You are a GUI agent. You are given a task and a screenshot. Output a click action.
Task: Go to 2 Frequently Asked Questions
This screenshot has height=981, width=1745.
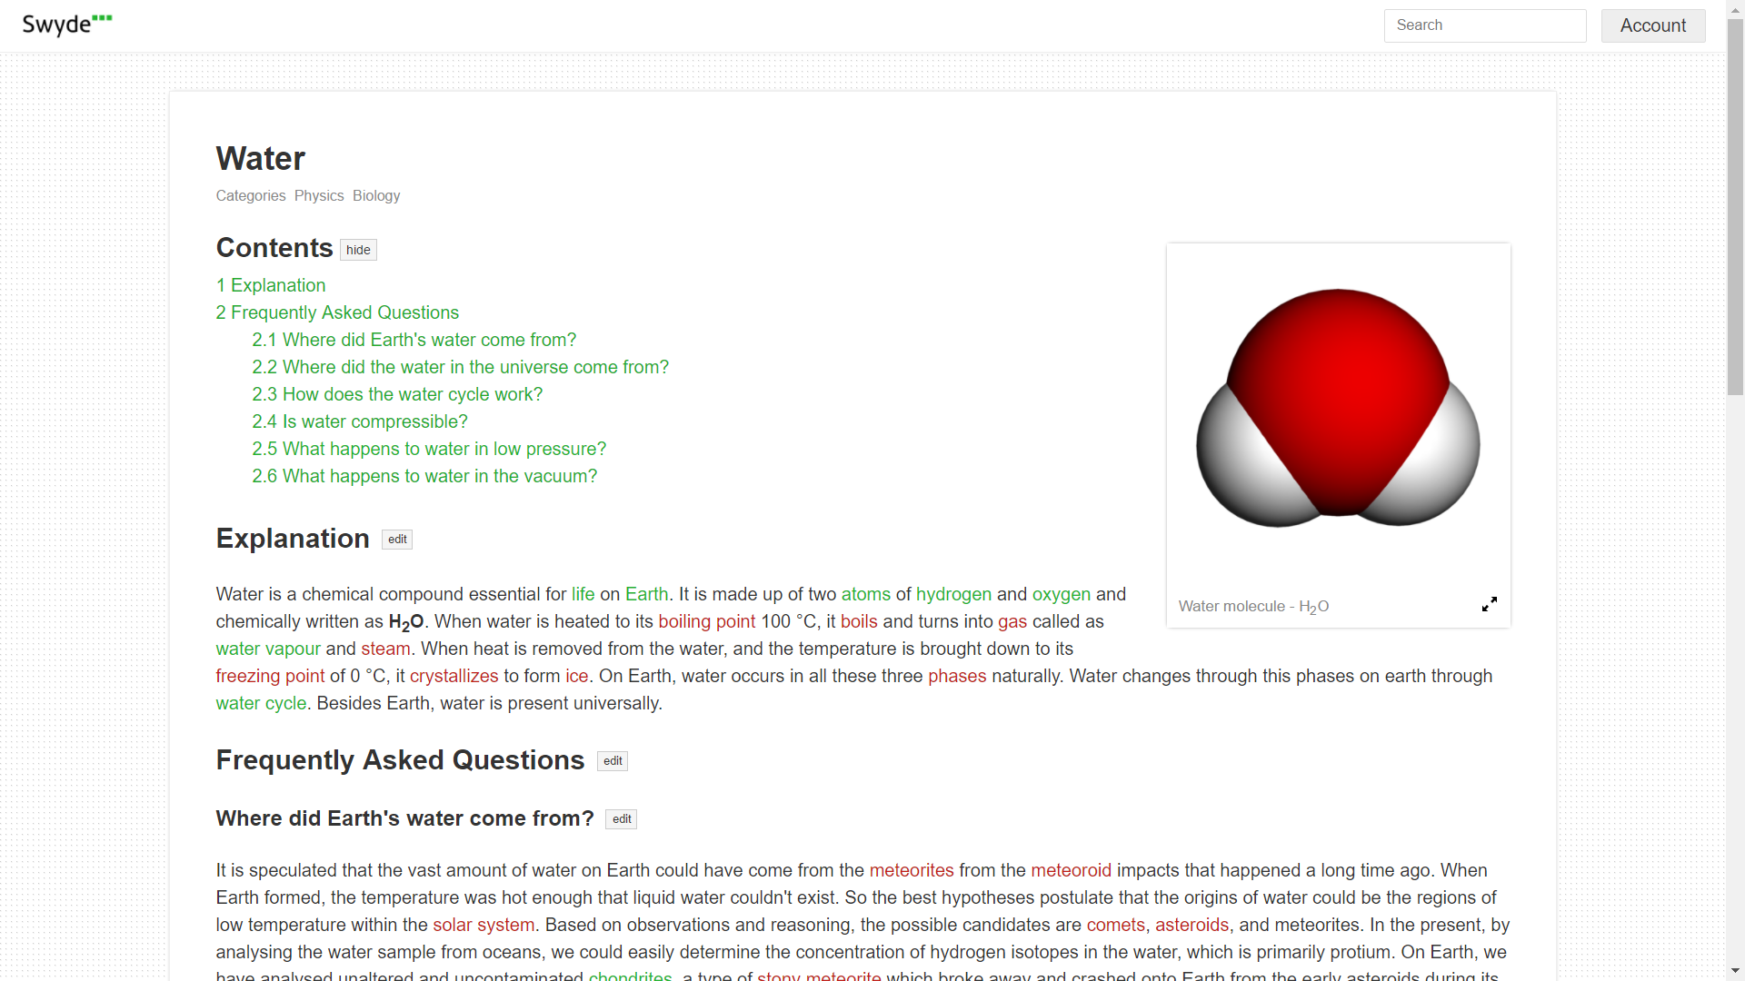click(x=337, y=312)
